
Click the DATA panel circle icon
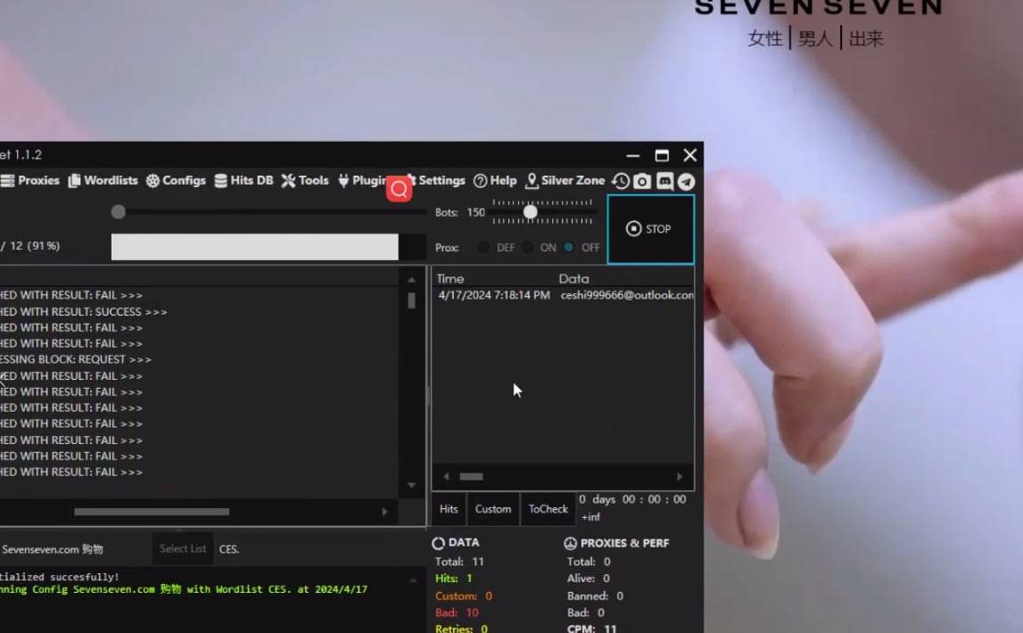439,543
